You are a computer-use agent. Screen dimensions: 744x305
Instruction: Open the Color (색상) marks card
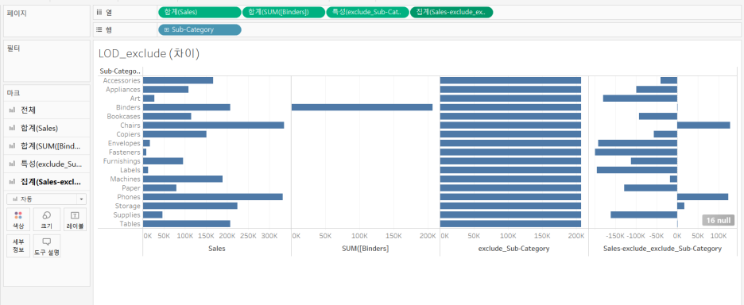tap(18, 219)
